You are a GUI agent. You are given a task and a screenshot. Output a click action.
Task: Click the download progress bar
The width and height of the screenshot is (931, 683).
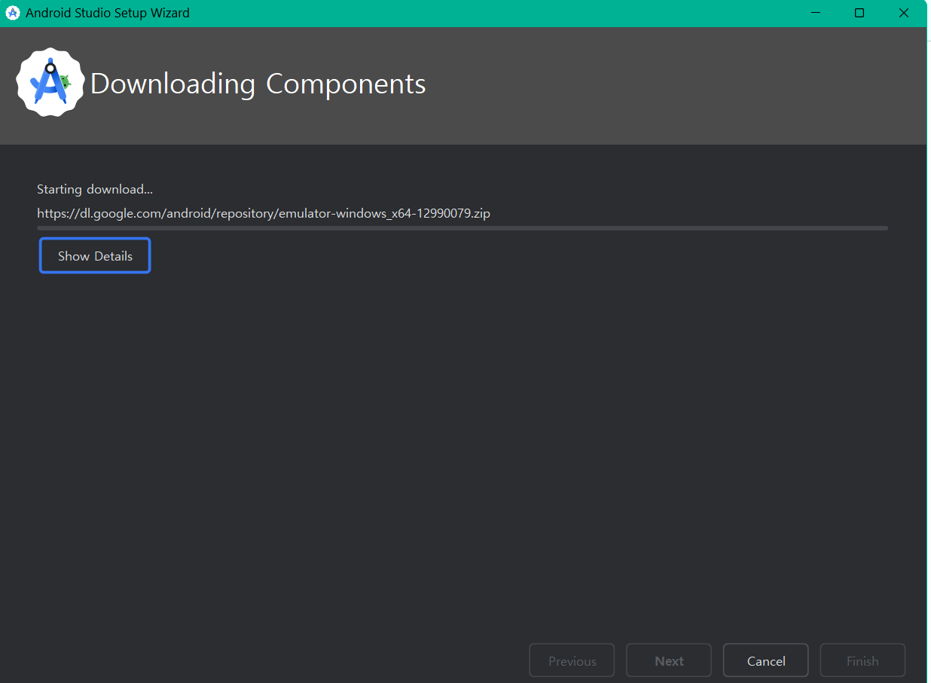click(x=462, y=227)
